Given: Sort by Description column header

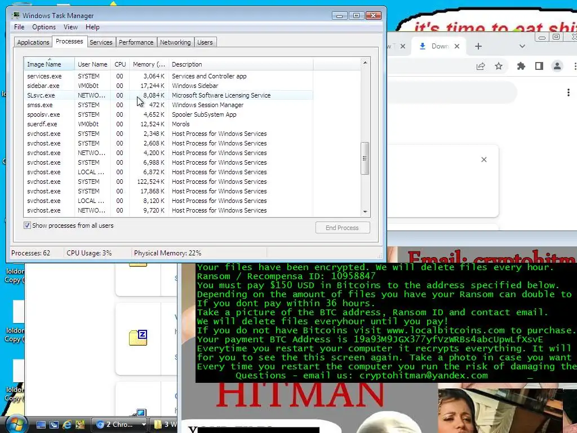Looking at the screenshot, I should 241,64.
